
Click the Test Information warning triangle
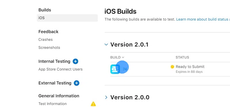click(93, 104)
